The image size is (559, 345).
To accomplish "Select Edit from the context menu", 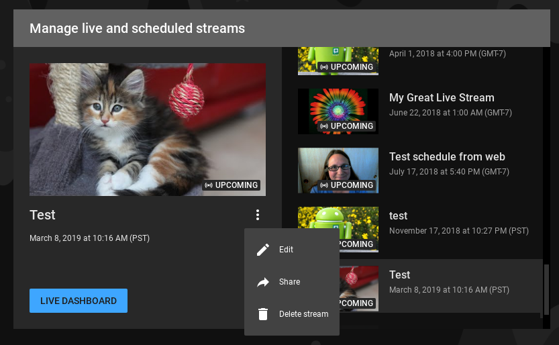I will pyautogui.click(x=292, y=250).
